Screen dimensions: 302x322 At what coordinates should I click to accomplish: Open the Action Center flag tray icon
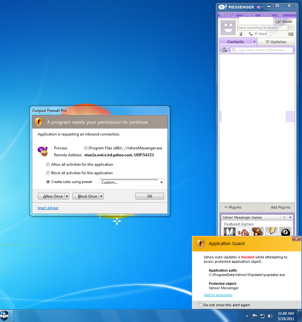pyautogui.click(x=255, y=316)
